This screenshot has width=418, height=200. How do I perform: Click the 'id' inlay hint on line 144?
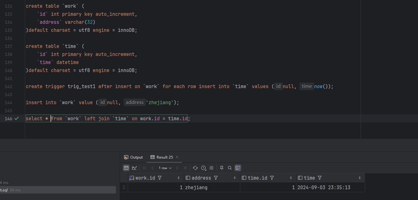click(x=102, y=102)
